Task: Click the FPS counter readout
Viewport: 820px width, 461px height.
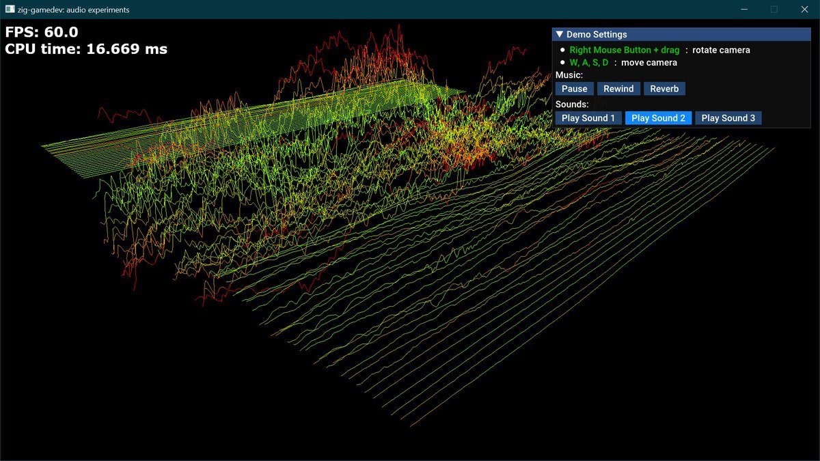Action: click(x=42, y=32)
